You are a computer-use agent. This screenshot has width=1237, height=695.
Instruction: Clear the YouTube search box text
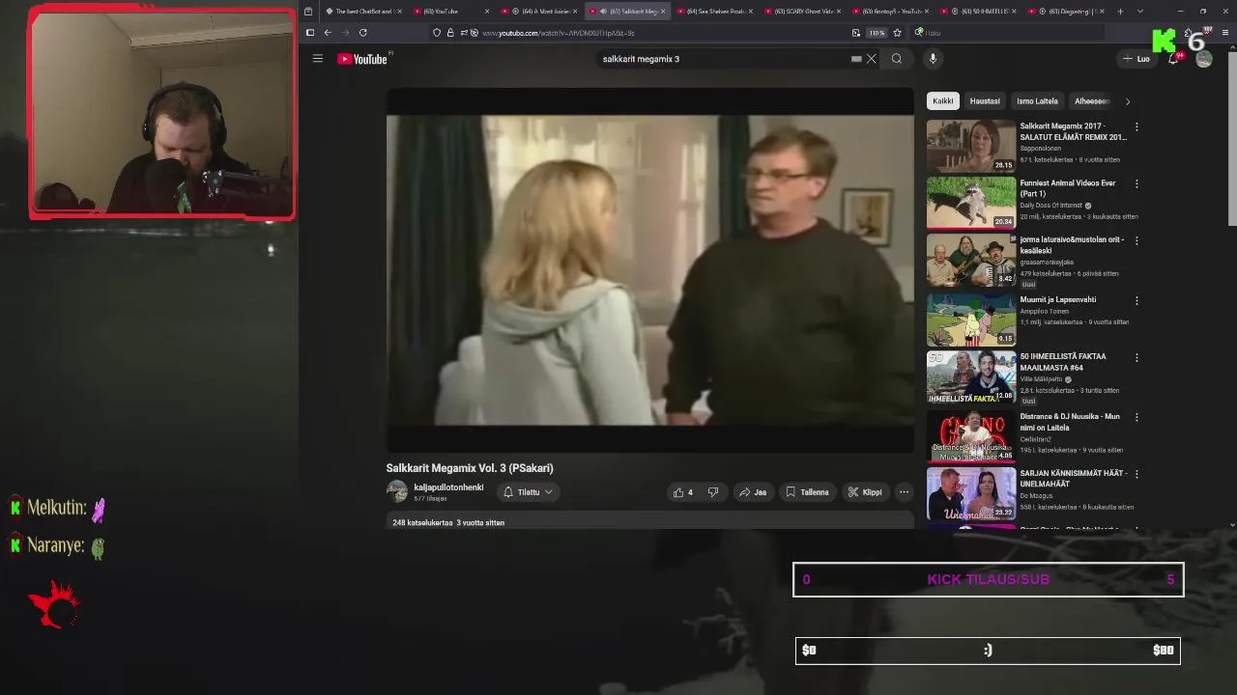pyautogui.click(x=871, y=59)
